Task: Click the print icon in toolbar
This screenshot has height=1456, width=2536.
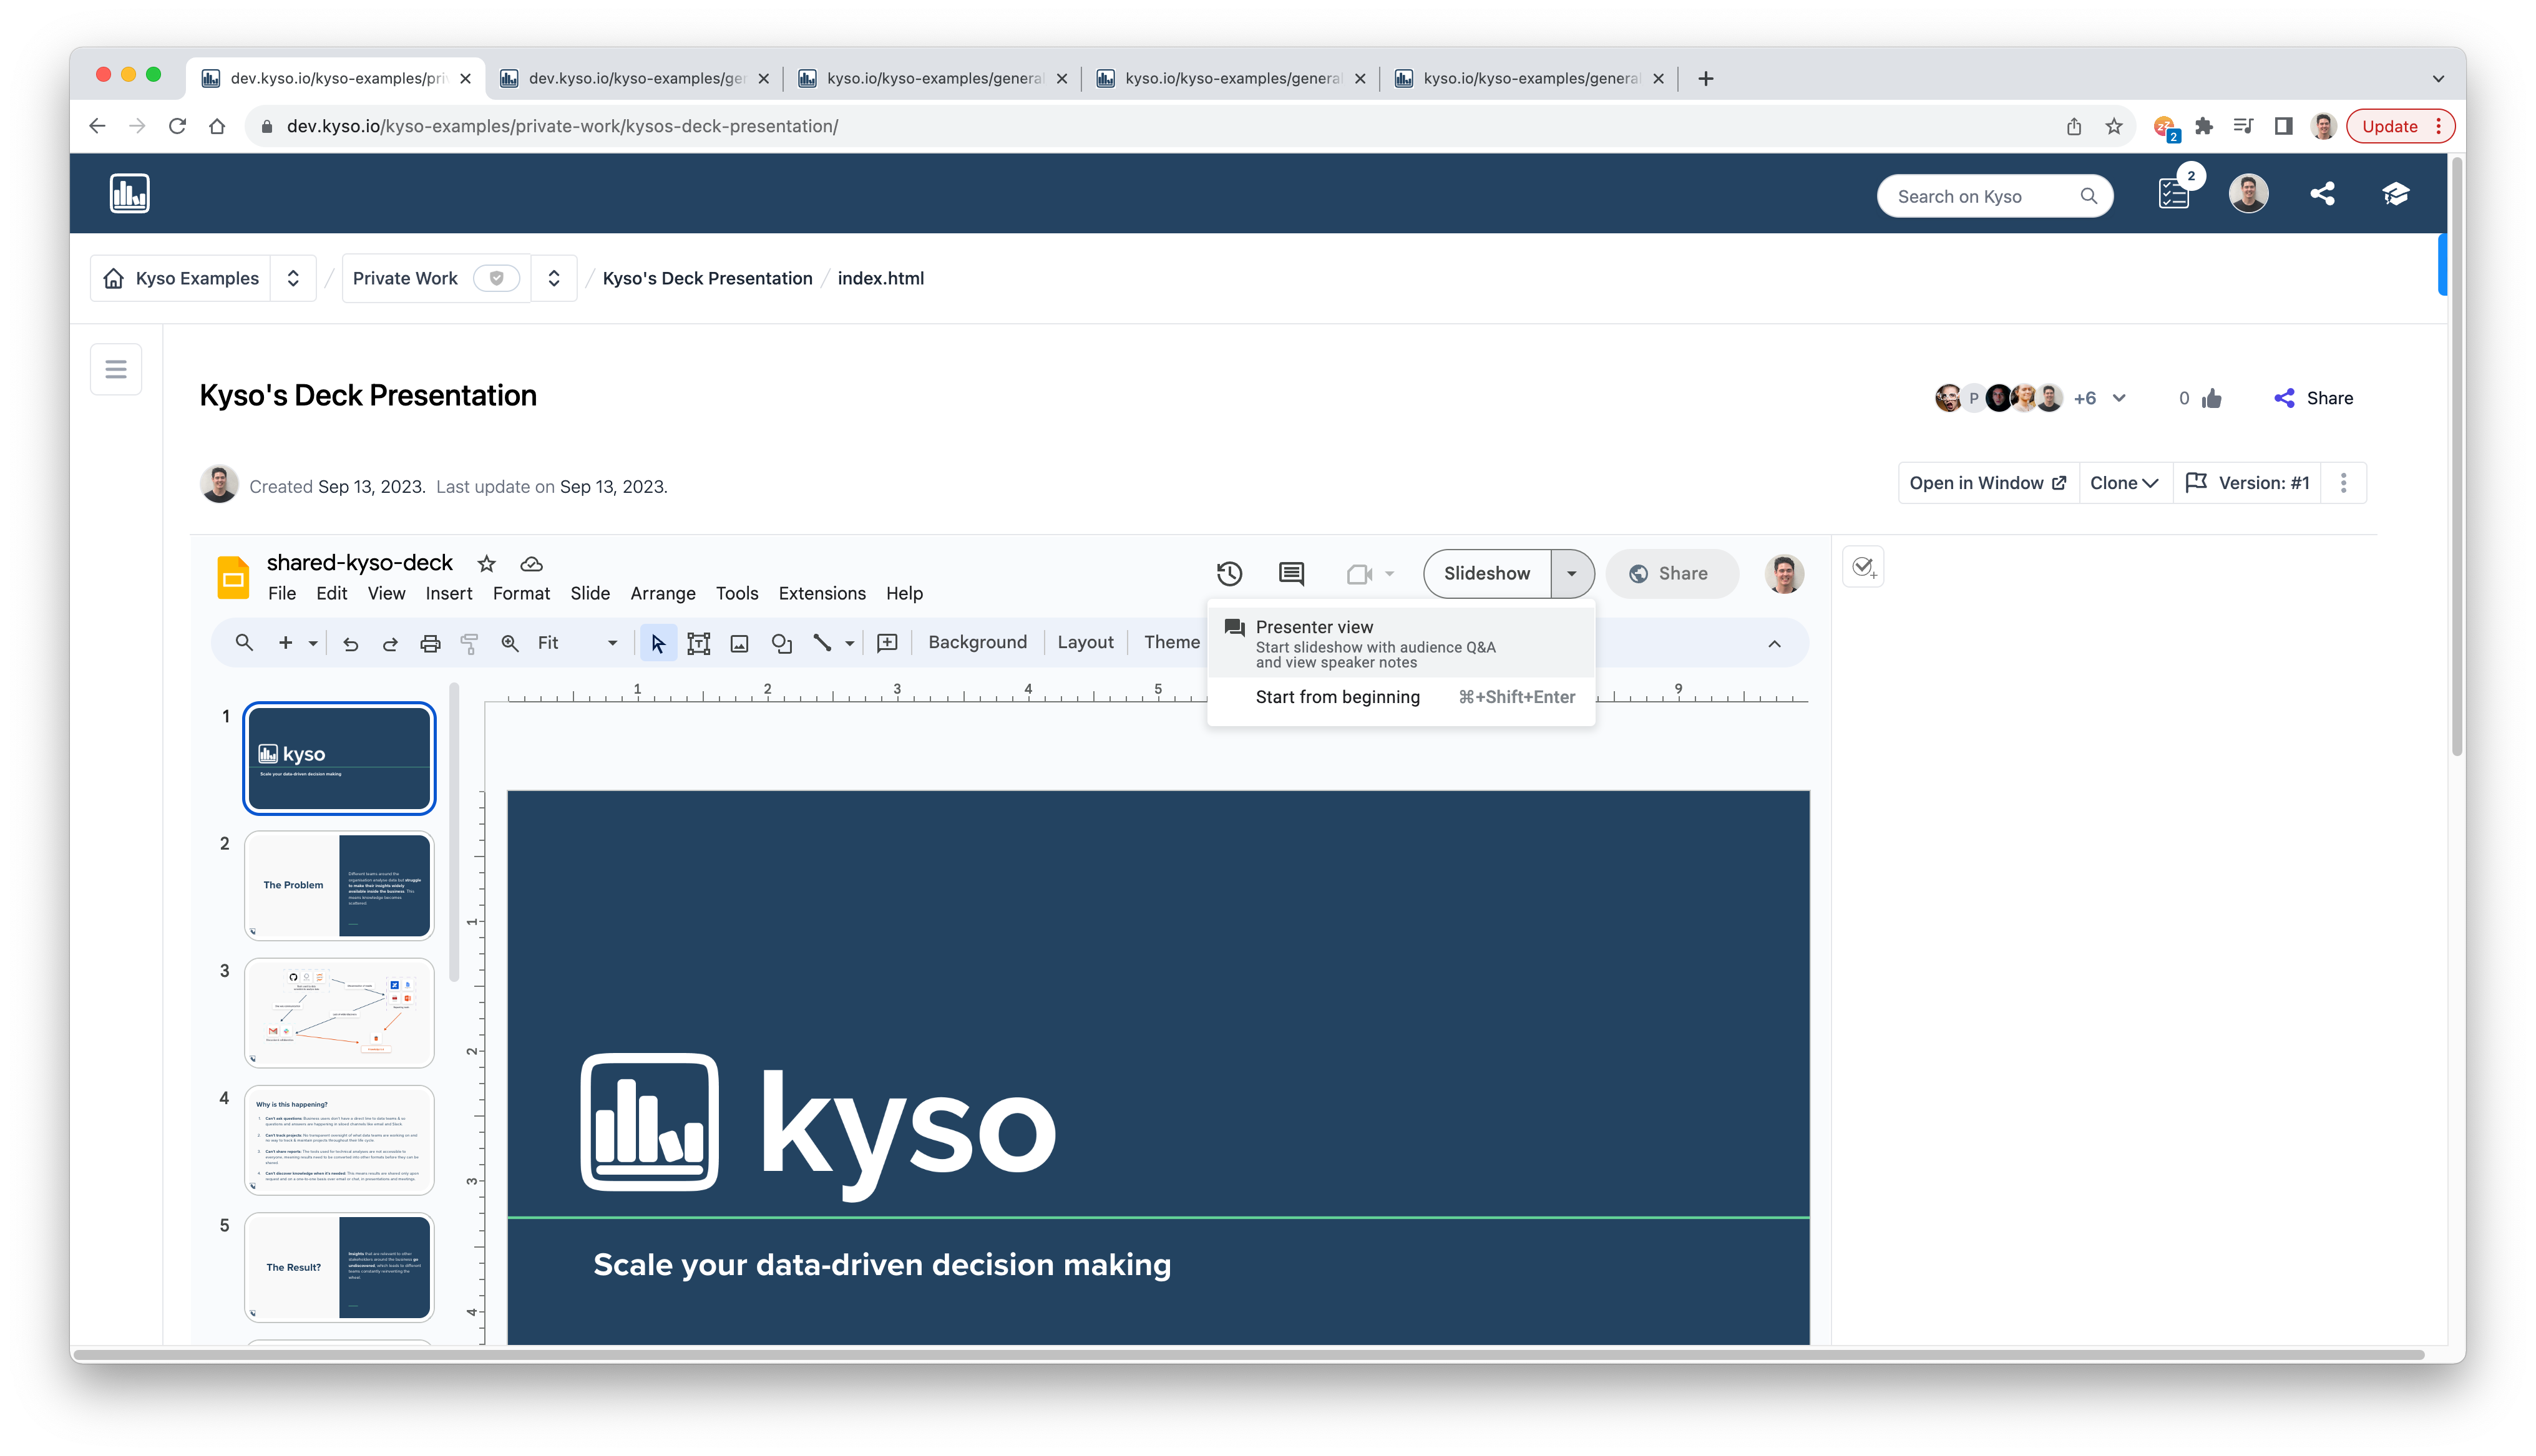Action: tap(430, 643)
